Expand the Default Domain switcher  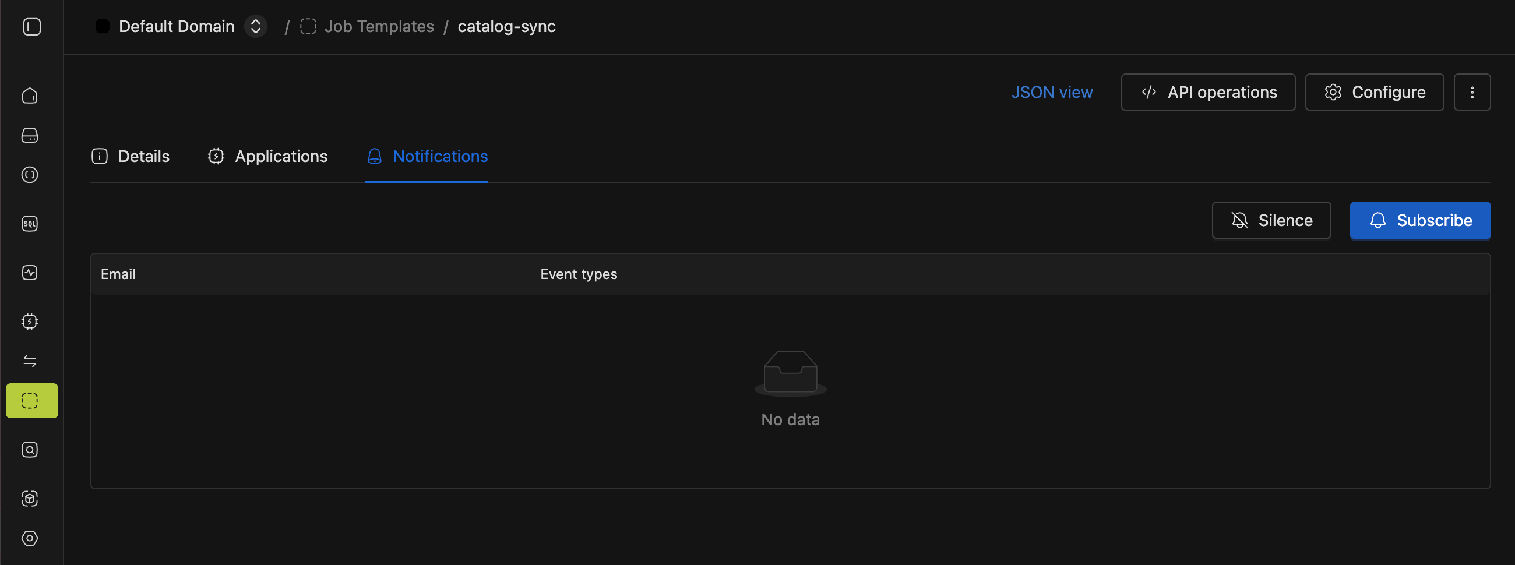(255, 26)
